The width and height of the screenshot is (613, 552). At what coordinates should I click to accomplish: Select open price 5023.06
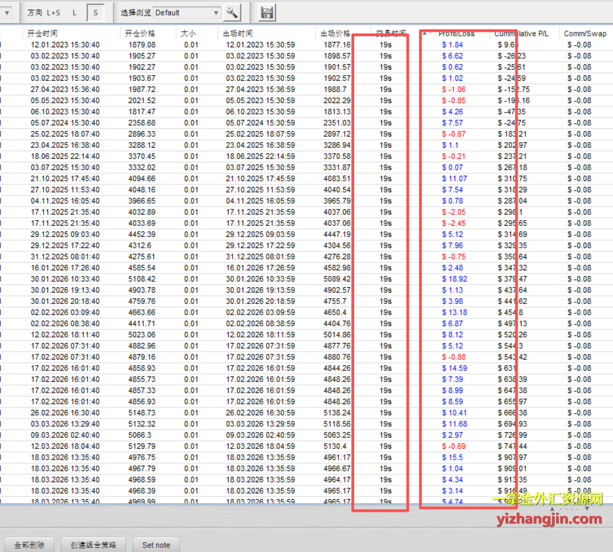click(x=142, y=335)
